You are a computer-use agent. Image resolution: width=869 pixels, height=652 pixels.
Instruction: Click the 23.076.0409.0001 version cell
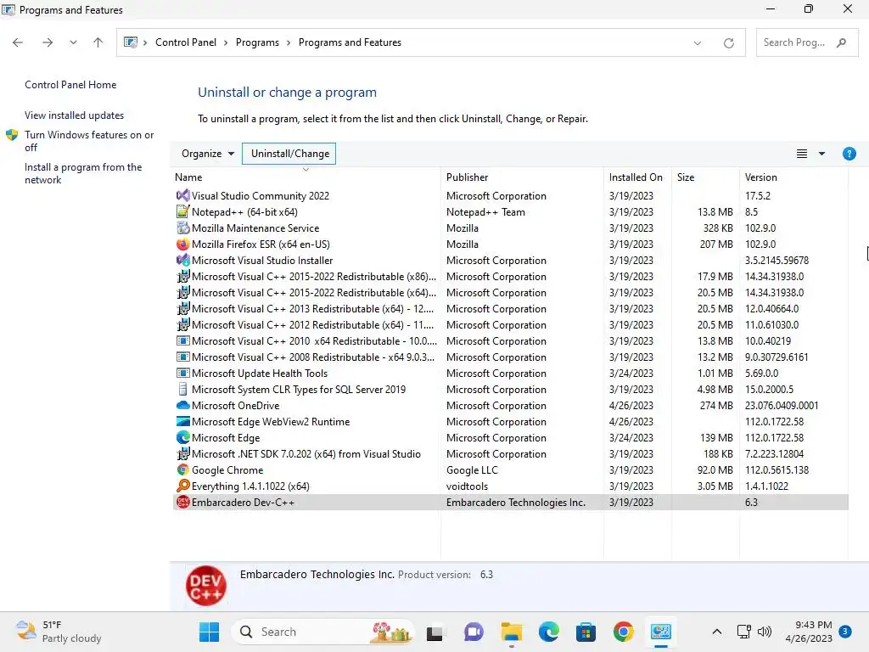tap(781, 405)
